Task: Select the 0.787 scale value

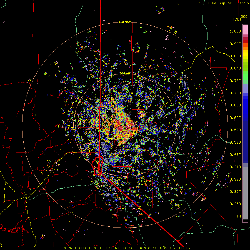Action: tap(235, 81)
